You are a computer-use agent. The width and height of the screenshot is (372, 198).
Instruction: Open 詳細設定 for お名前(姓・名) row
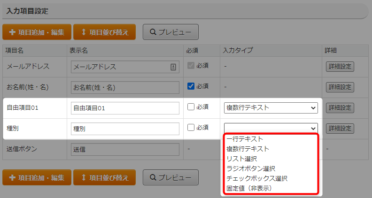(340, 87)
